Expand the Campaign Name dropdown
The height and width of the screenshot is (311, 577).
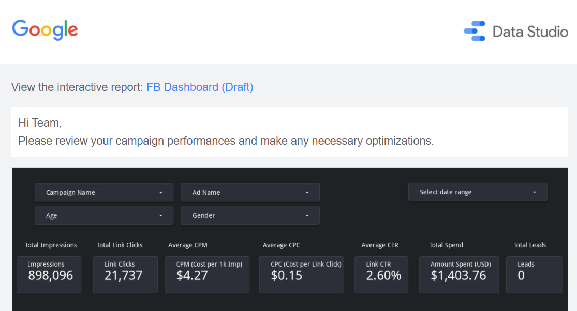tap(103, 193)
